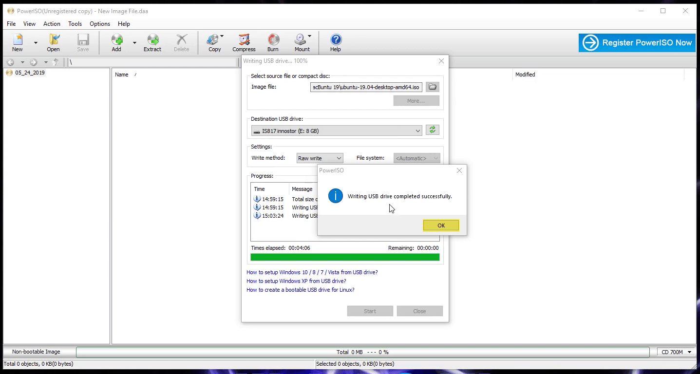Click the Time elapsed 00:04:06 value
Screen dimensions: 700x374
pyautogui.click(x=299, y=248)
